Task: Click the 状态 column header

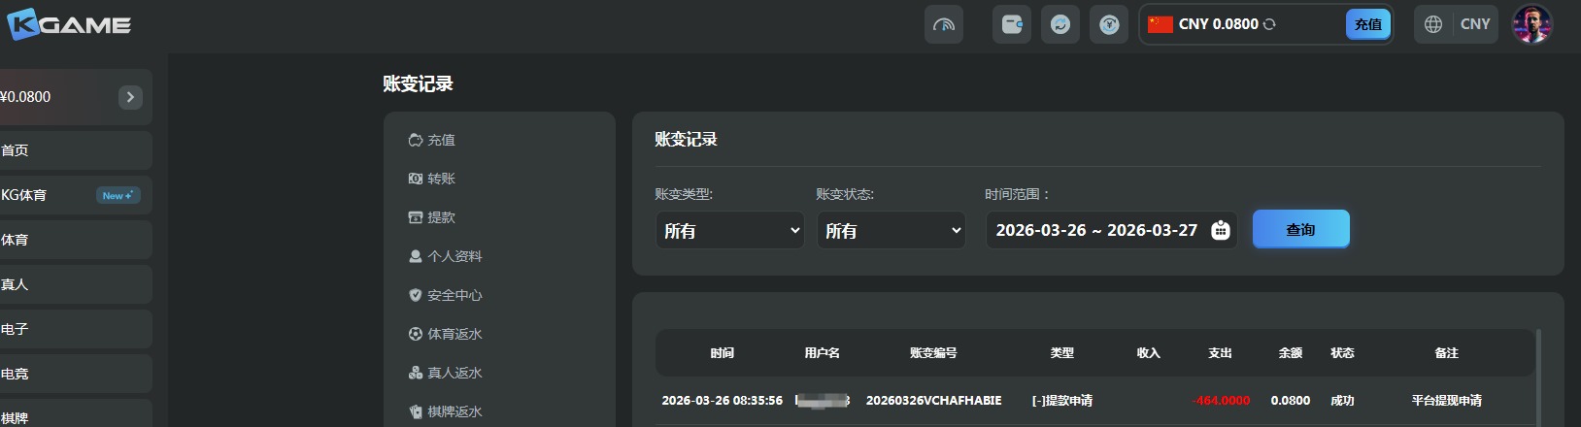Action: coord(1342,353)
